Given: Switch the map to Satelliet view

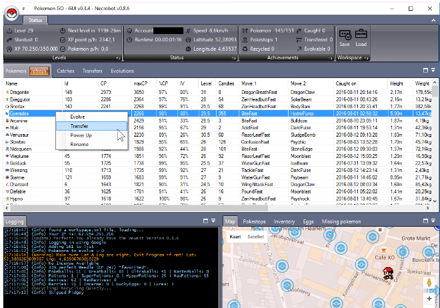Looking at the screenshot, I should tap(256, 236).
